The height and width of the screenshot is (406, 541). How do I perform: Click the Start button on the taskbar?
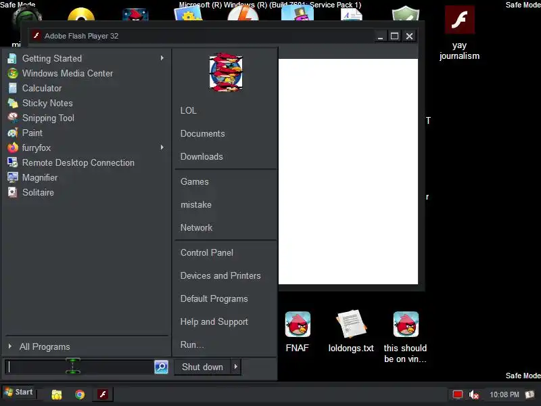tap(19, 392)
